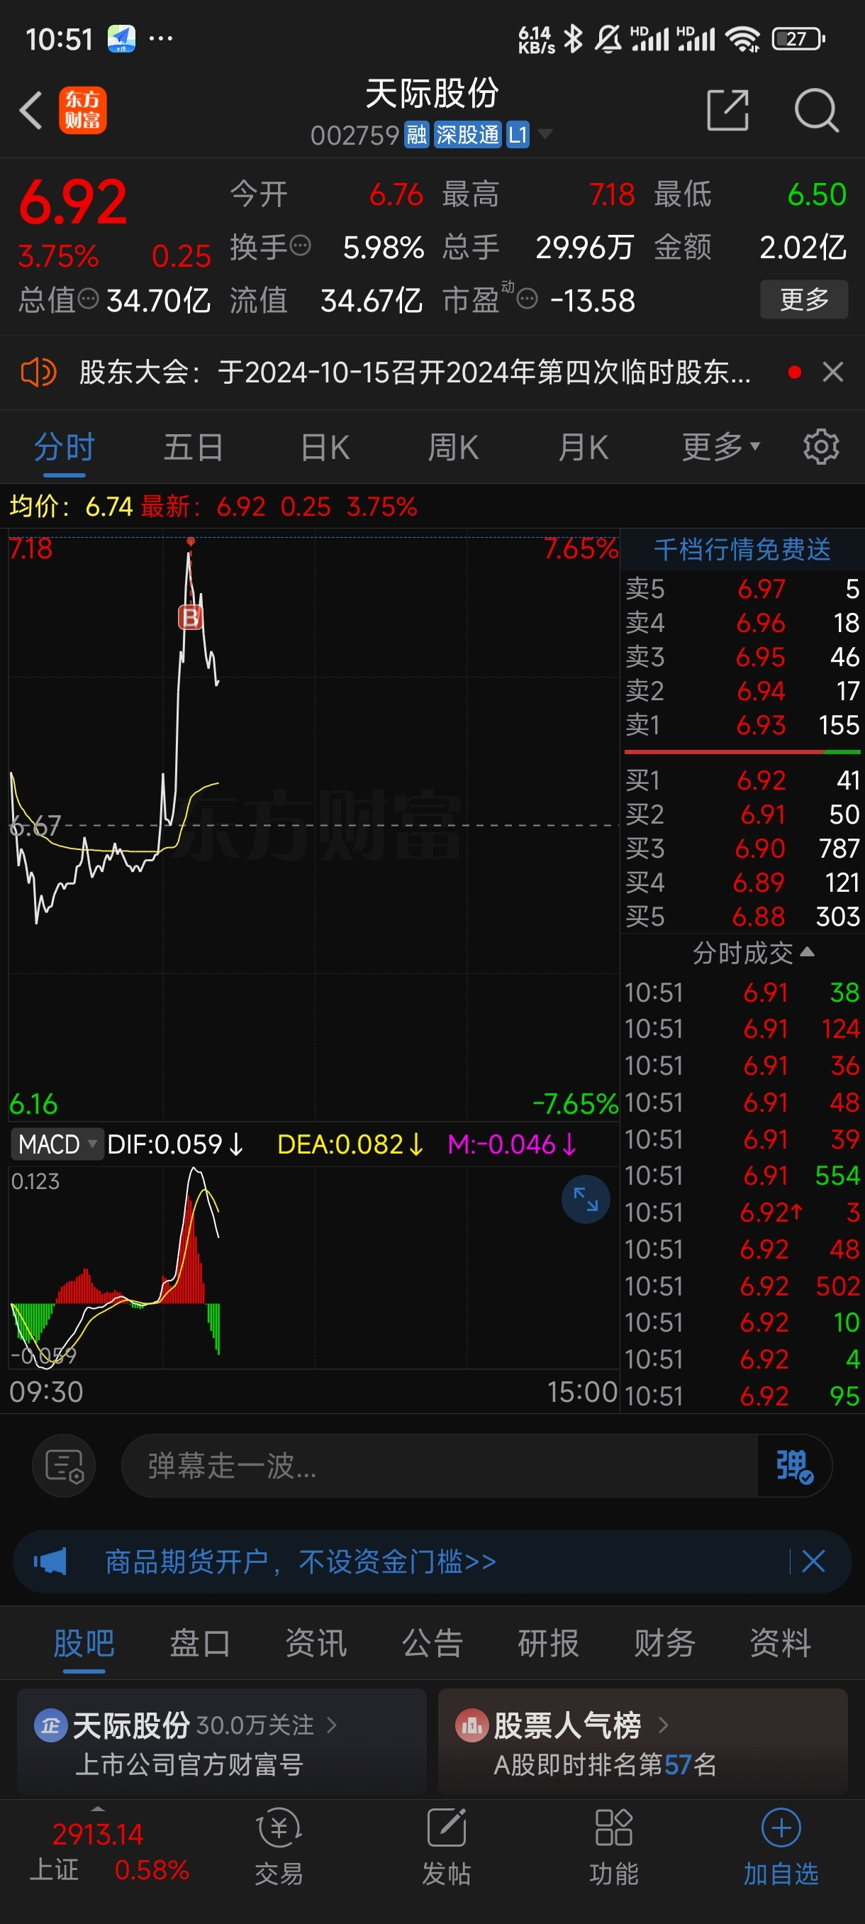This screenshot has width=865, height=1924.
Task: Open the 功能 functions icon
Action: (x=613, y=1847)
